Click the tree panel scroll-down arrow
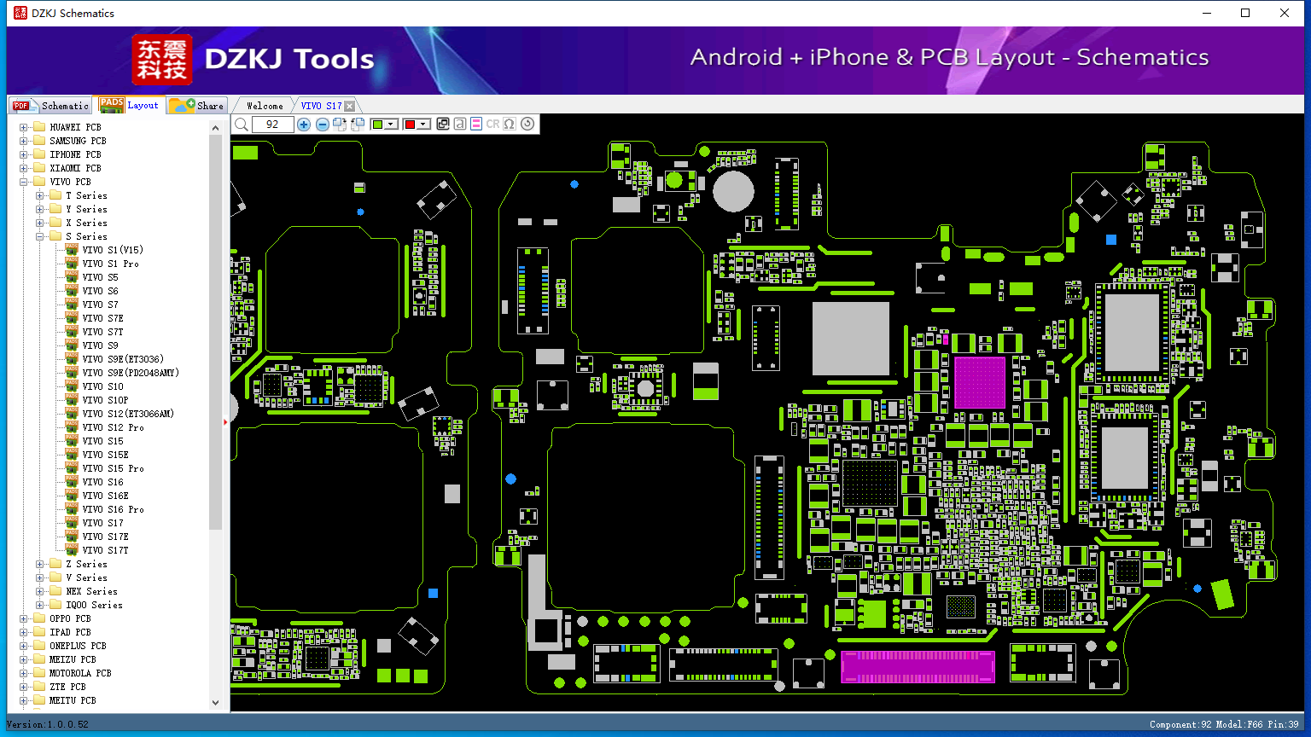Viewport: 1311px width, 737px height. coord(215,703)
